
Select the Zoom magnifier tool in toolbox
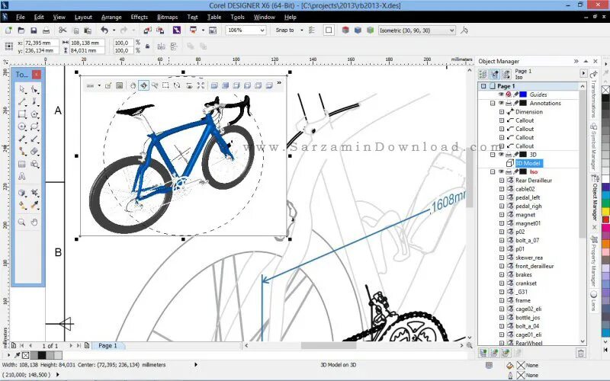(x=22, y=222)
